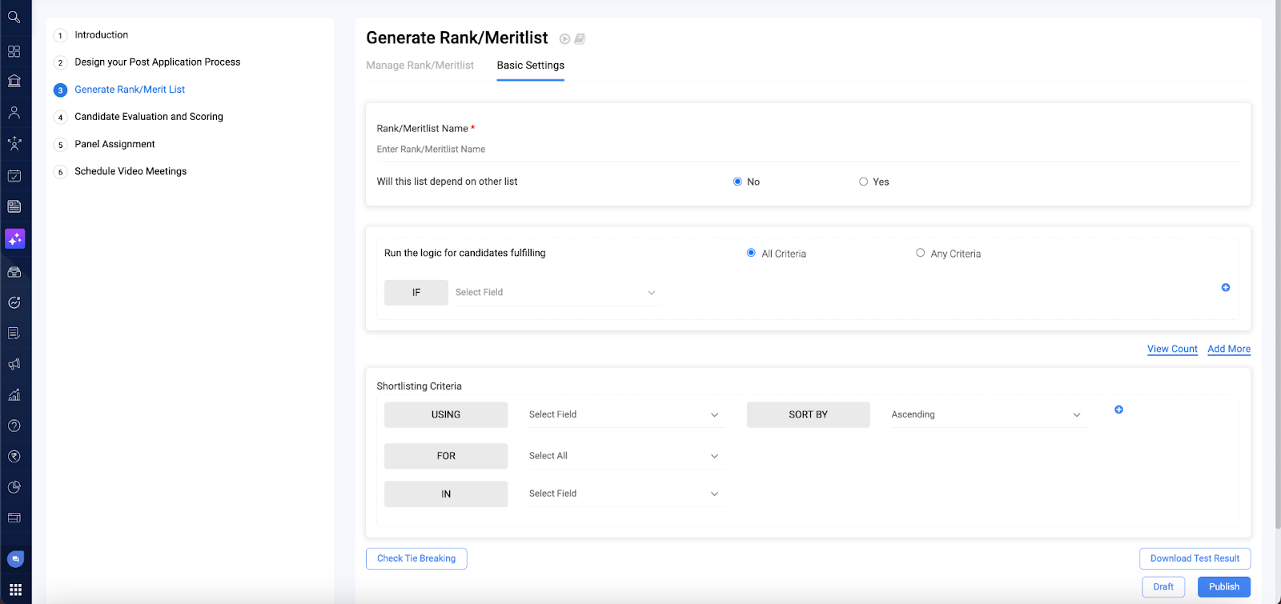Click the search magnifier icon in sidebar
This screenshot has width=1281, height=604.
pos(14,17)
